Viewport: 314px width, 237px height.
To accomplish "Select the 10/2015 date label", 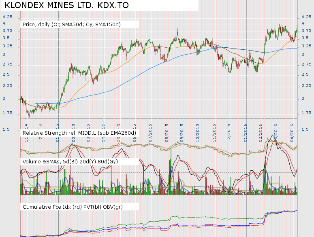I will [x=197, y=133].
